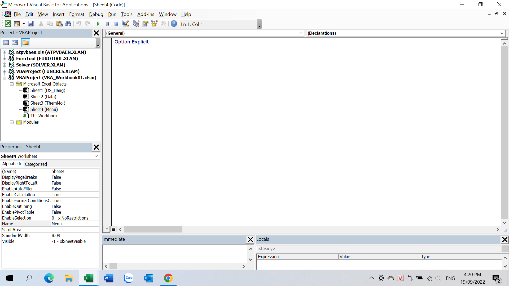Select the Visible property value cell

75,241
